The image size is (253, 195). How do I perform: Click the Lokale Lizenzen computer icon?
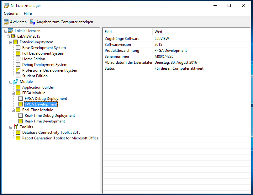[x=11, y=31]
